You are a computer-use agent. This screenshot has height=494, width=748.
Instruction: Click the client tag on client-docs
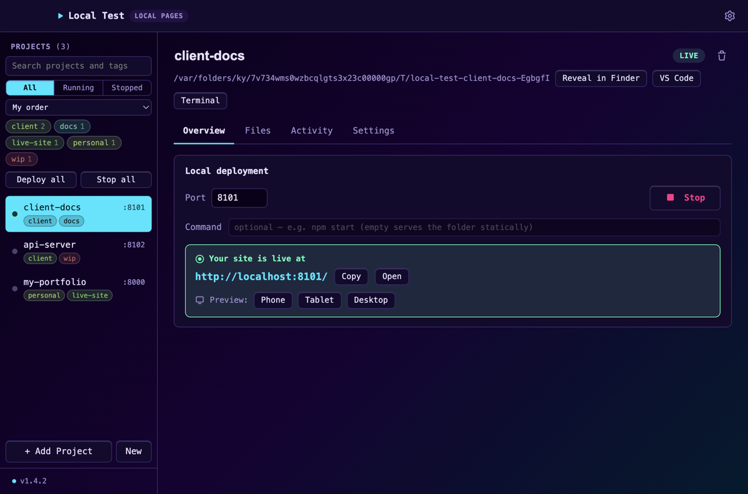40,221
